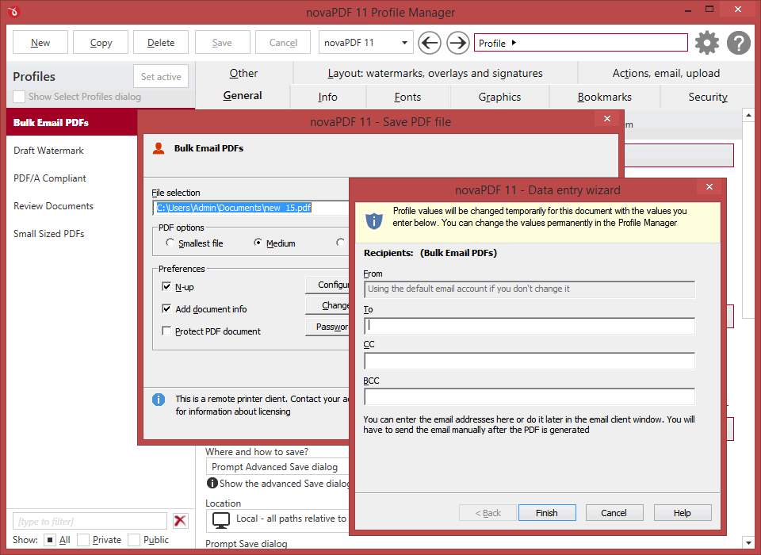Click the CC recipients field

coord(530,361)
